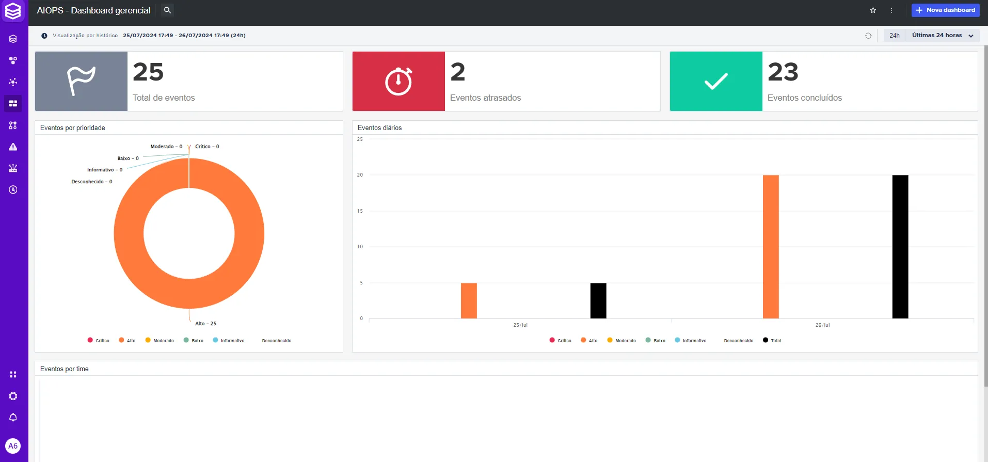
Task: Click the page vertical scrollbar
Action: tap(985, 216)
